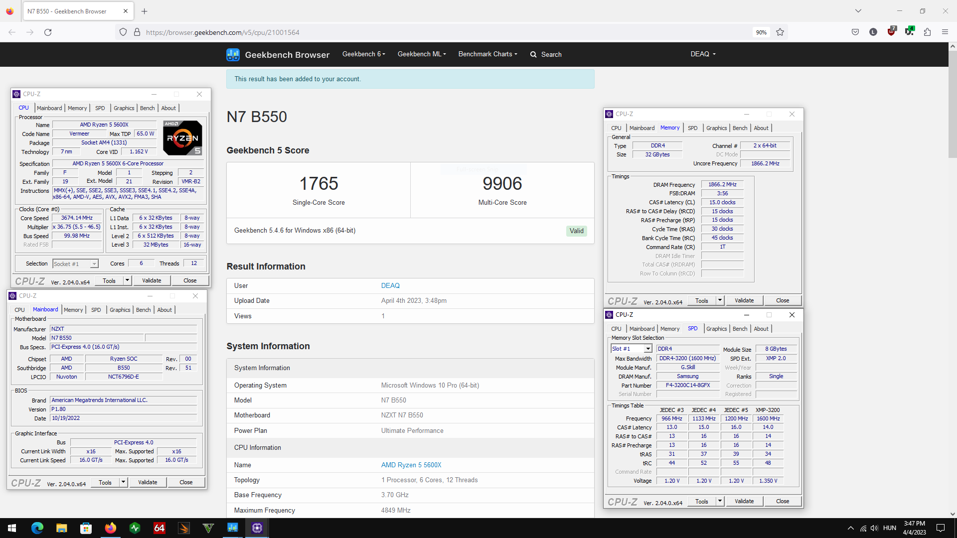Image resolution: width=957 pixels, height=538 pixels.
Task: Click the Tools button in CPU window
Action: tap(109, 280)
